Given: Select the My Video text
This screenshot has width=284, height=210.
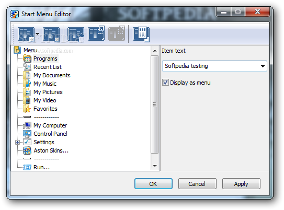Looking at the screenshot, I should click(45, 100).
